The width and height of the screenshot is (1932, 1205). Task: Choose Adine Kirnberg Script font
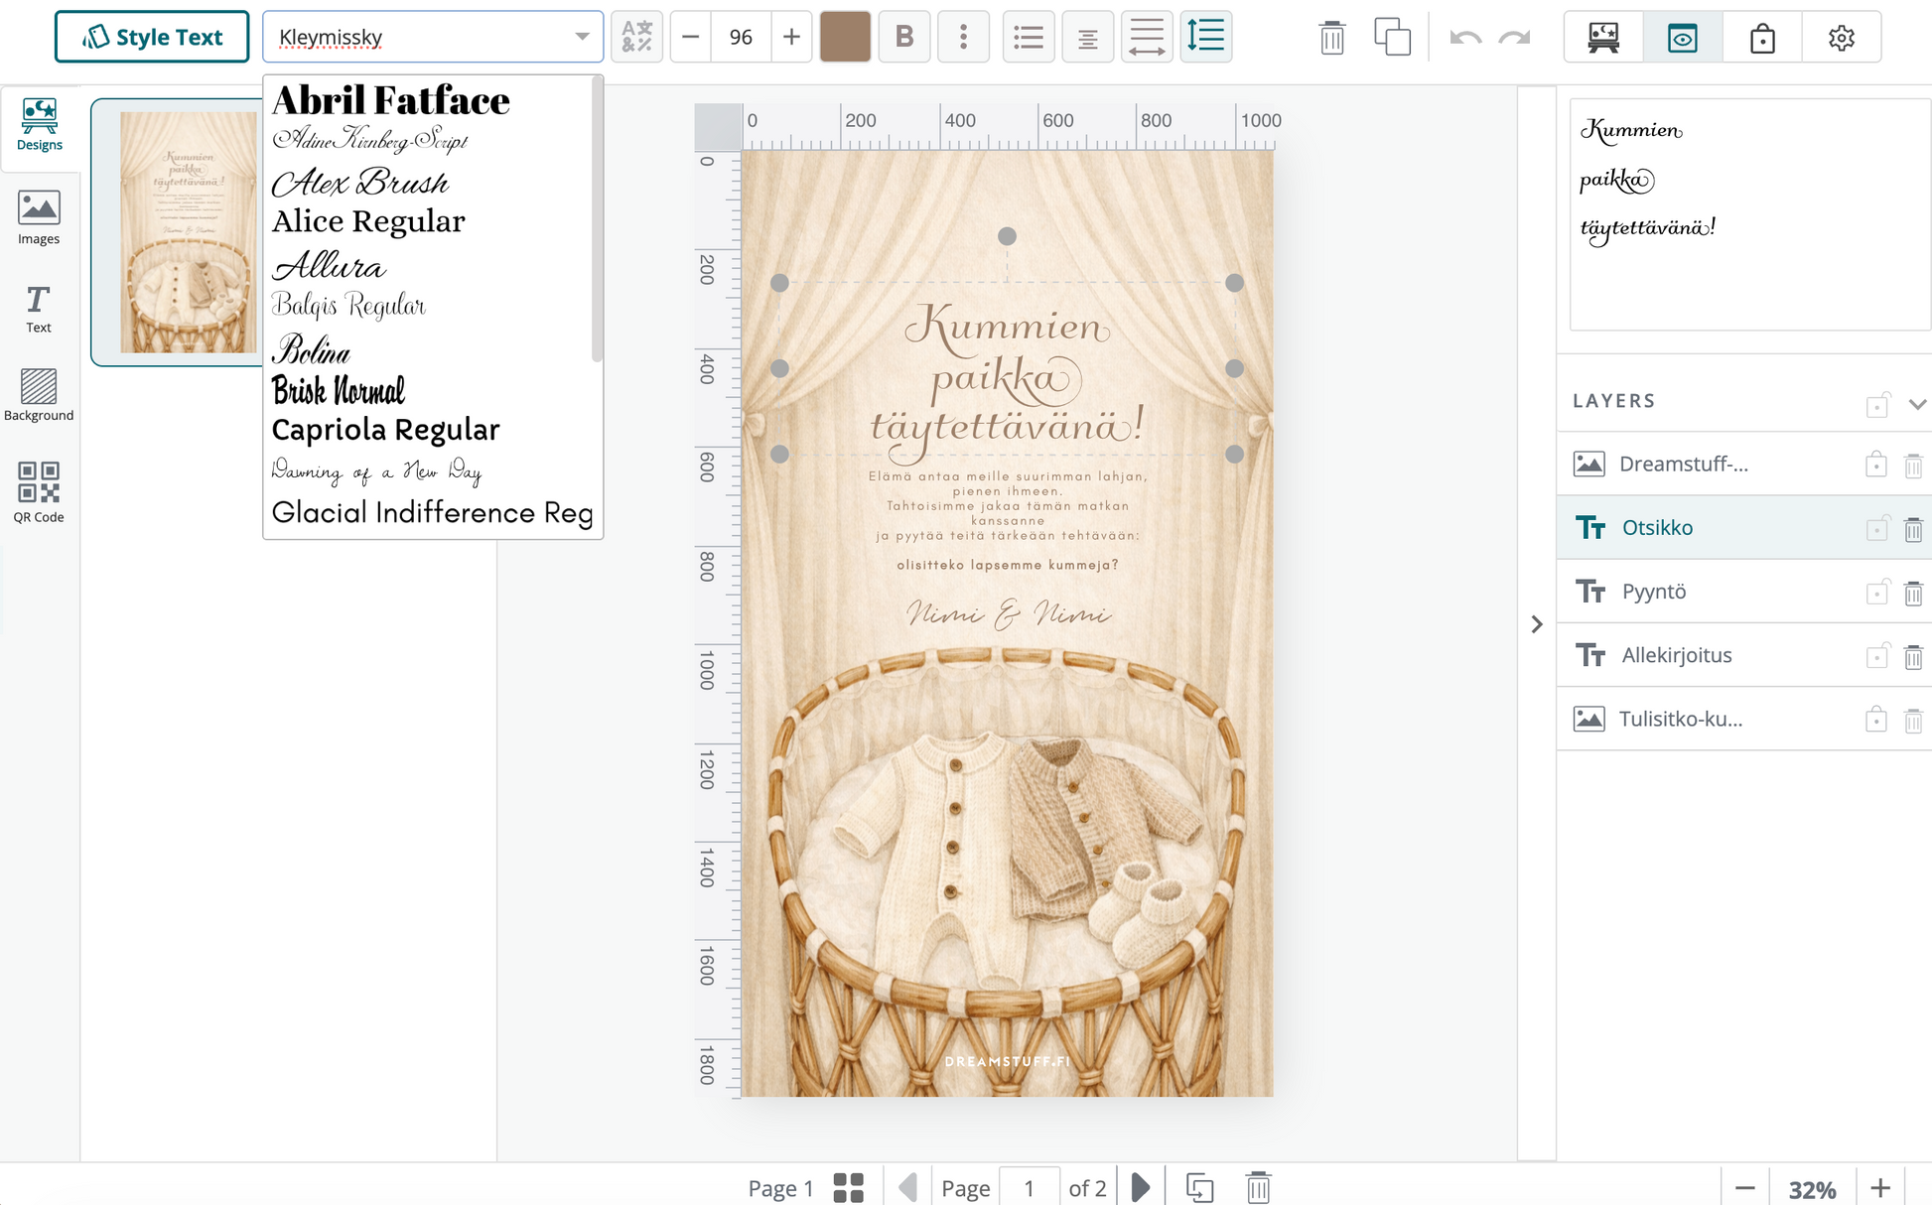[369, 140]
